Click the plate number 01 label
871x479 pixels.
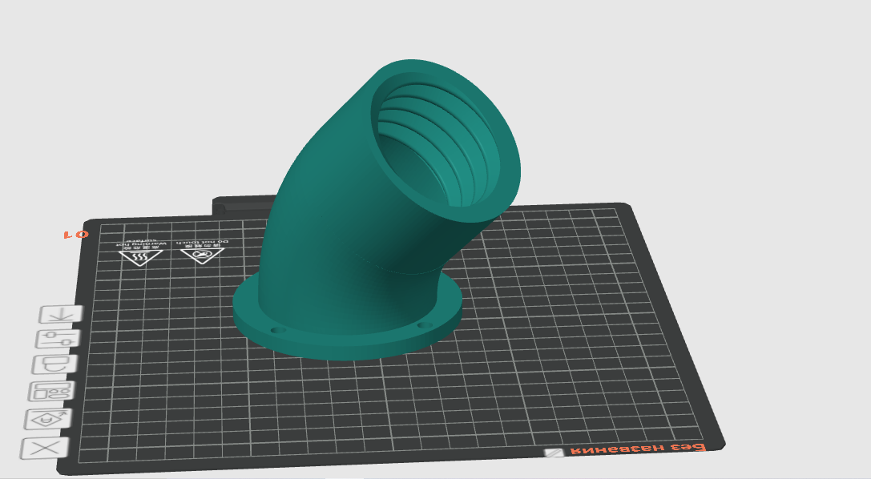point(75,234)
